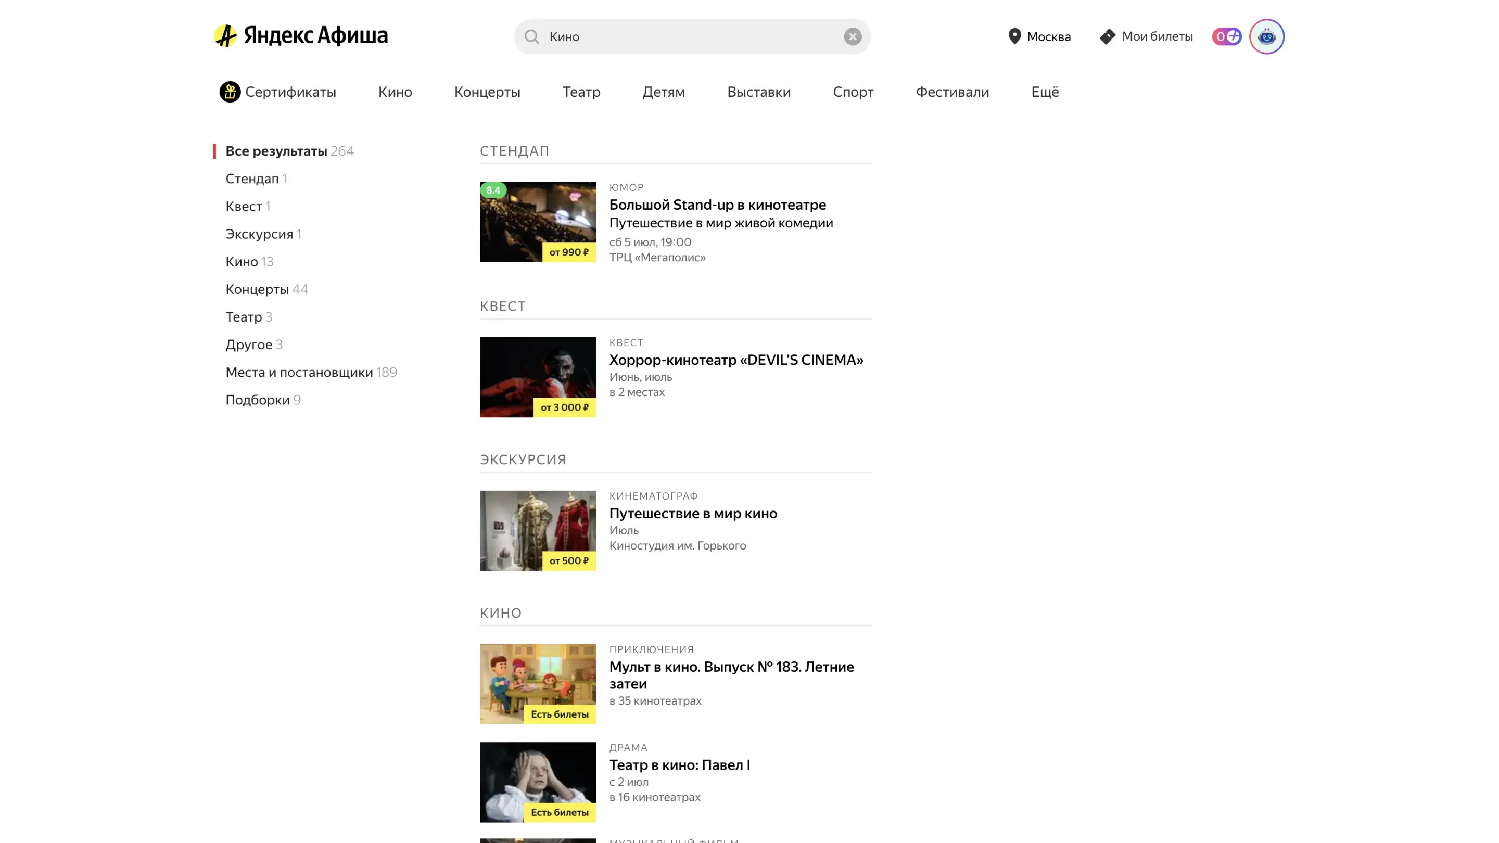Open the DEVIL'S CINEMA quest link
The width and height of the screenshot is (1499, 843).
pos(735,360)
